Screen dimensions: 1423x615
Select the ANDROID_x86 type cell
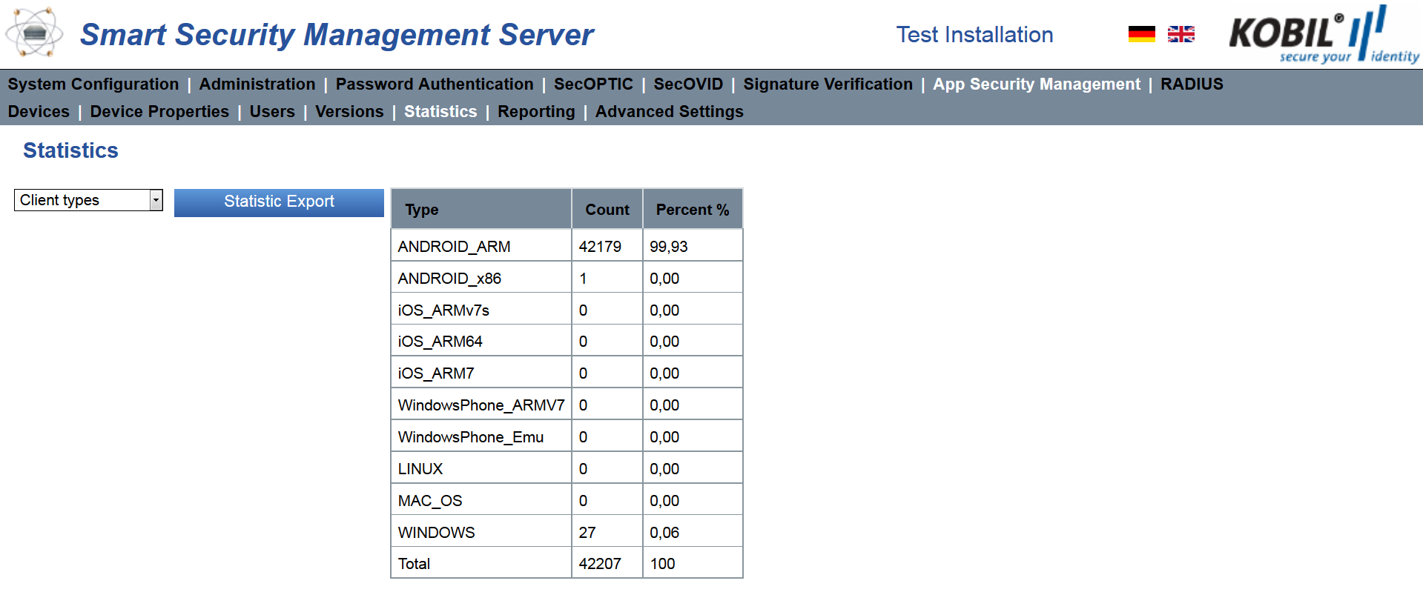click(x=481, y=278)
